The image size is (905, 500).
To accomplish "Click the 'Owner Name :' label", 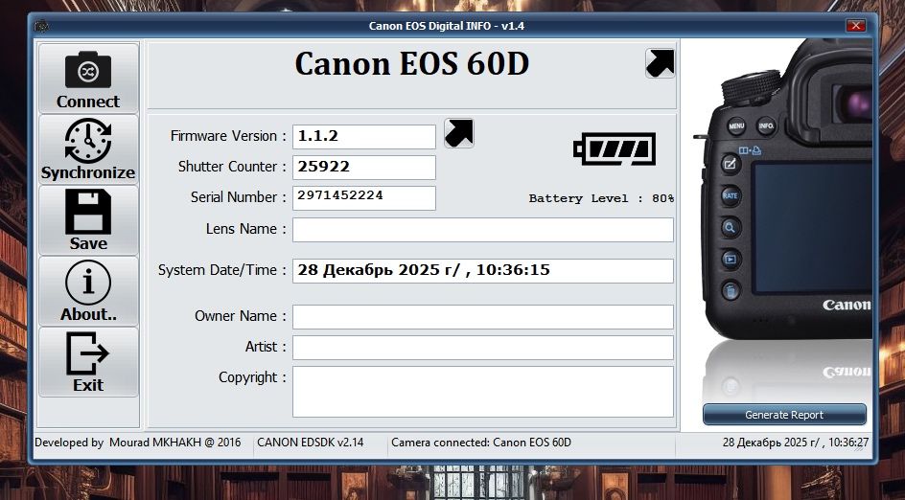I will point(241,316).
